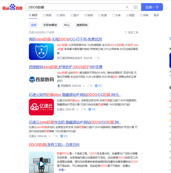Open the 贴吧 tab
This screenshot has height=173, width=171.
[x=88, y=15]
